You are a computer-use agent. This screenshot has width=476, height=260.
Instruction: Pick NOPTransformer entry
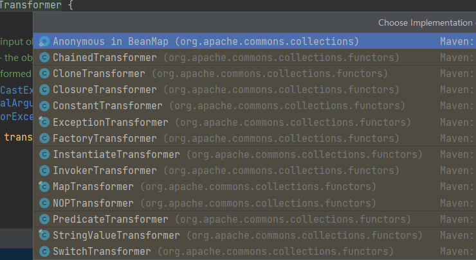pos(254,203)
